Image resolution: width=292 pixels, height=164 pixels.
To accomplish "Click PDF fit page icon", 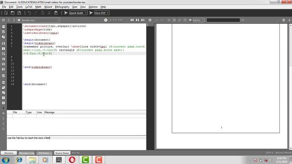I will [179, 20].
